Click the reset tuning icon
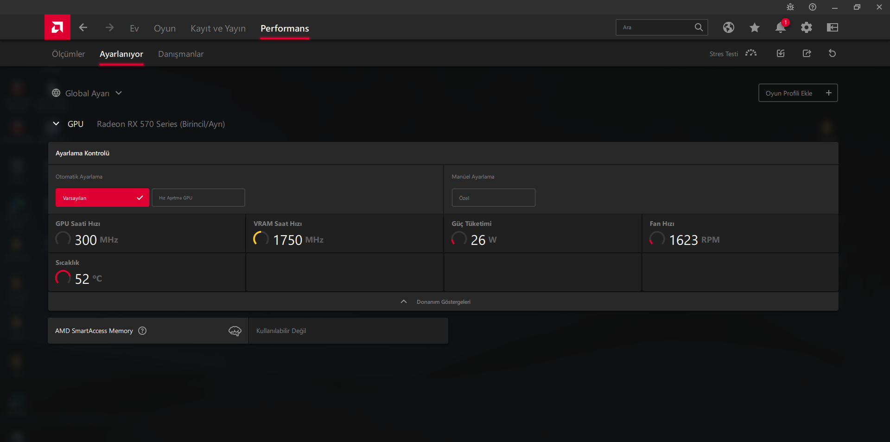The height and width of the screenshot is (442, 890). coord(833,53)
